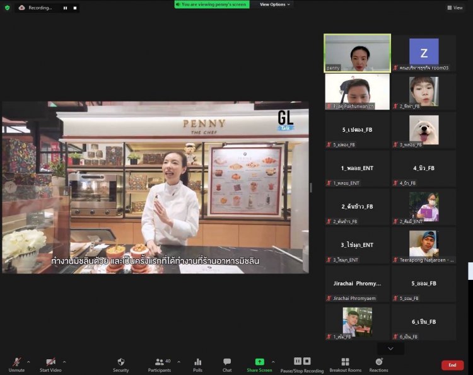Select the room03 participant tile with Z avatar
This screenshot has width=473, height=375.
tap(424, 53)
